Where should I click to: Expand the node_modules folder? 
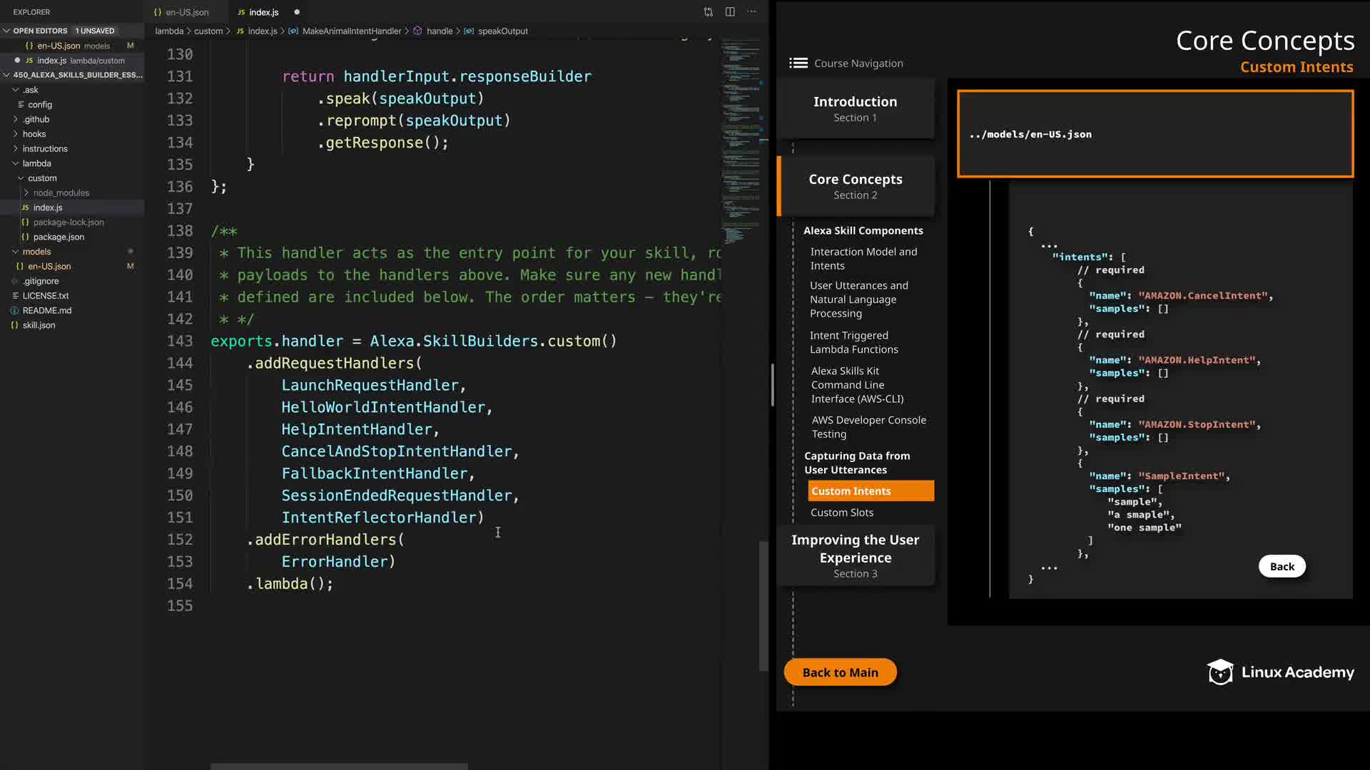pyautogui.click(x=26, y=192)
